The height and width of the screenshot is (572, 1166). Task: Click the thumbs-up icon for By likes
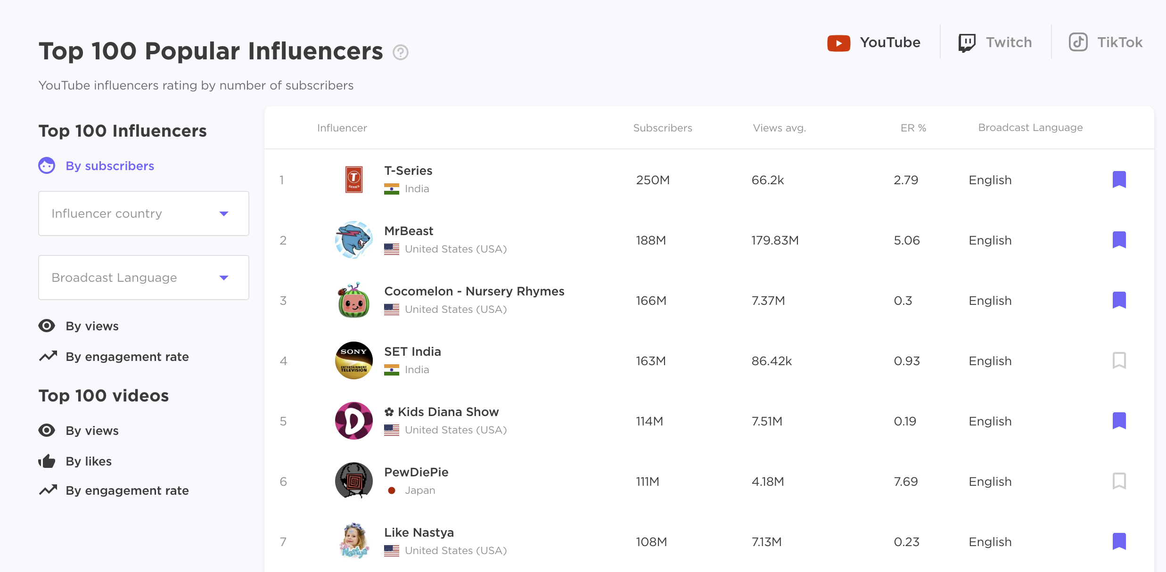pos(47,461)
